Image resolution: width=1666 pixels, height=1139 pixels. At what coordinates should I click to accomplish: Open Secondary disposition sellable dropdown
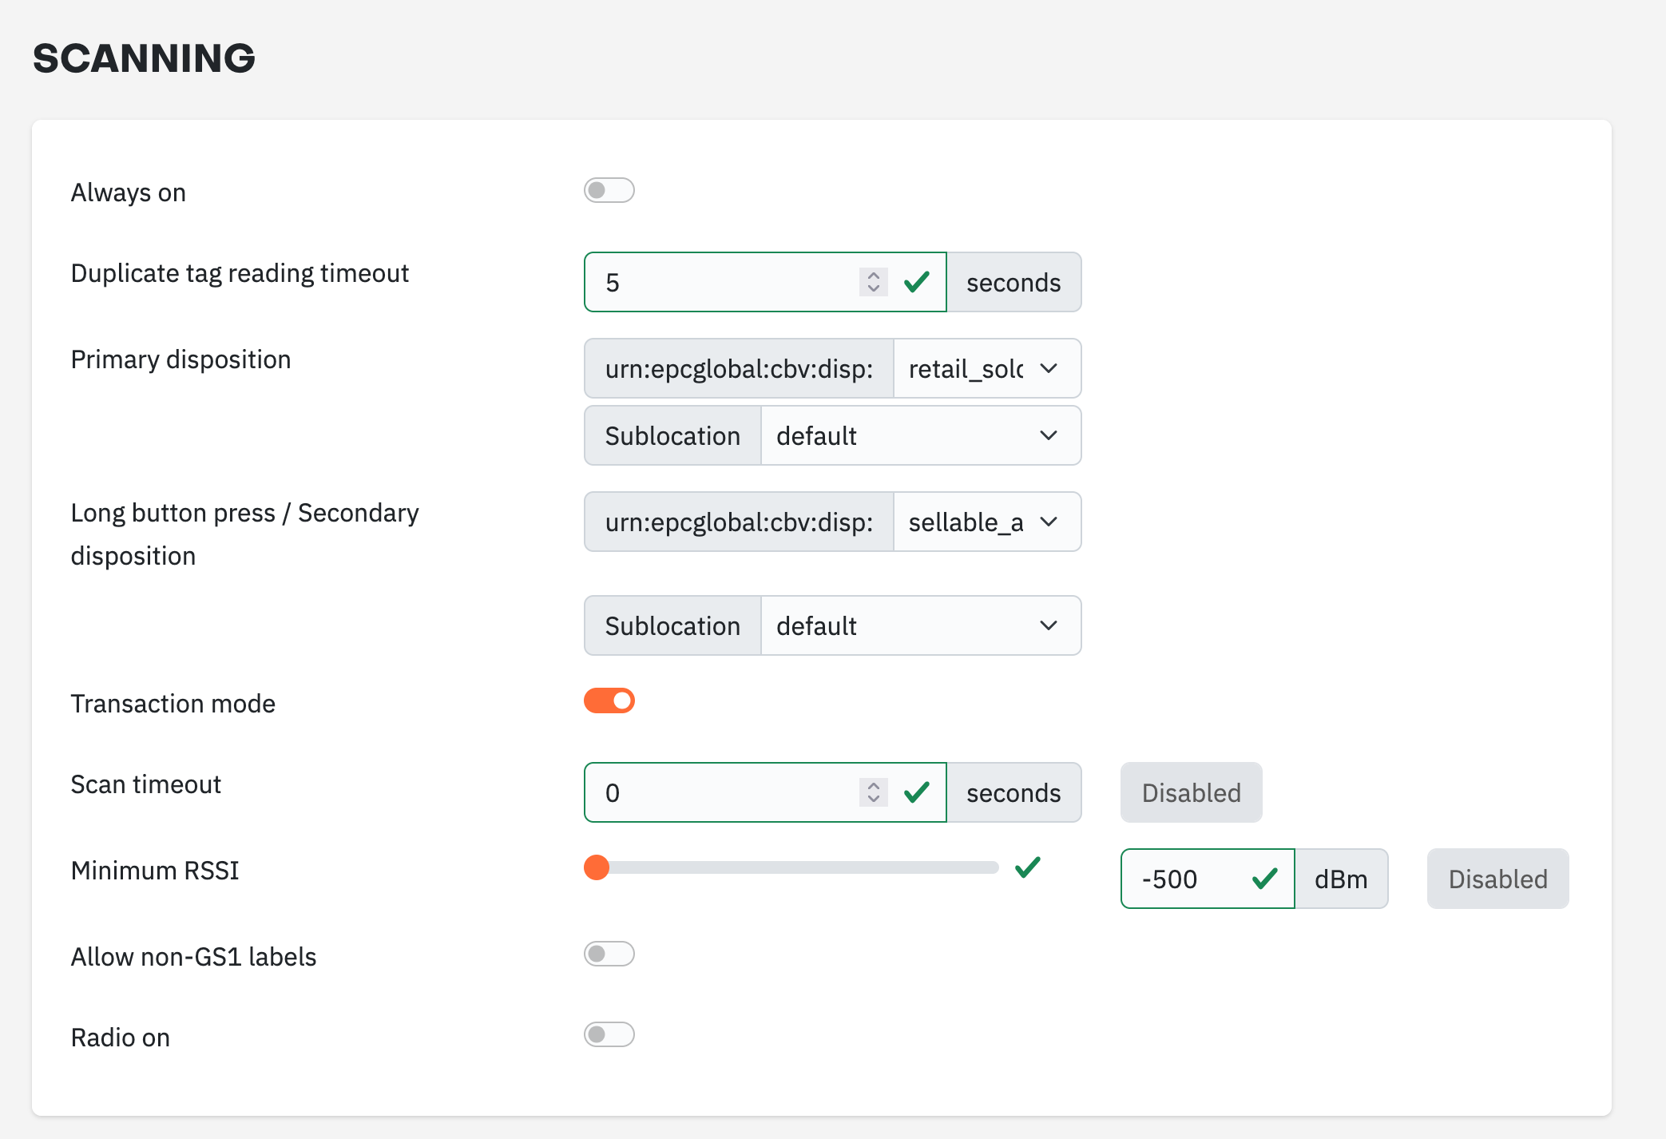(x=986, y=522)
